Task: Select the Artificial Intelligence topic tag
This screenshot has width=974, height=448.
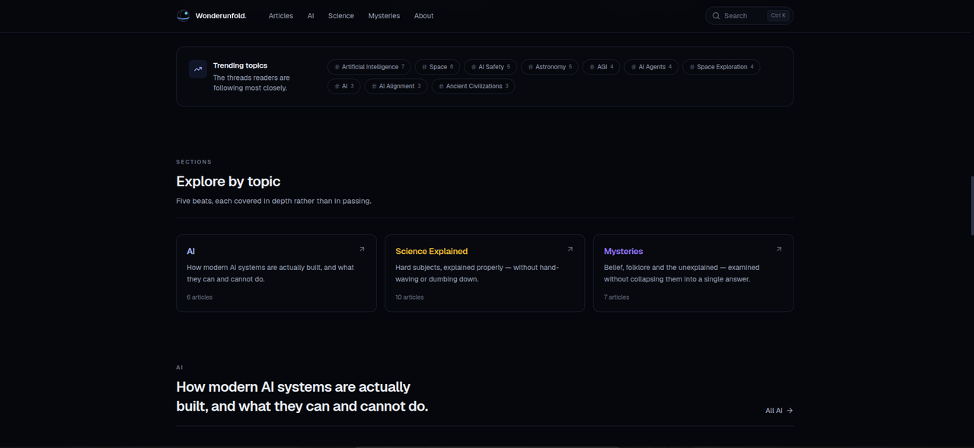Action: [x=369, y=67]
